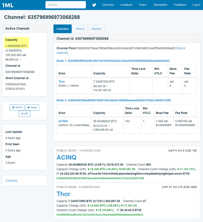The width and height of the screenshot is (203, 222).
Task: Open the Directory menu item
Action: (x=108, y=5)
